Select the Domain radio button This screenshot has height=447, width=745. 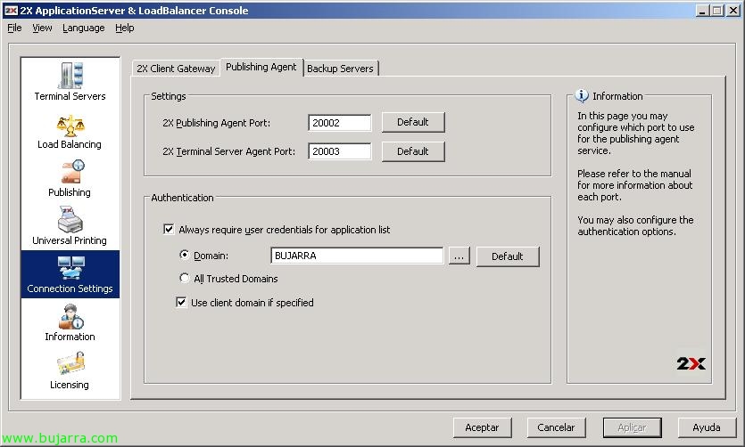point(185,255)
